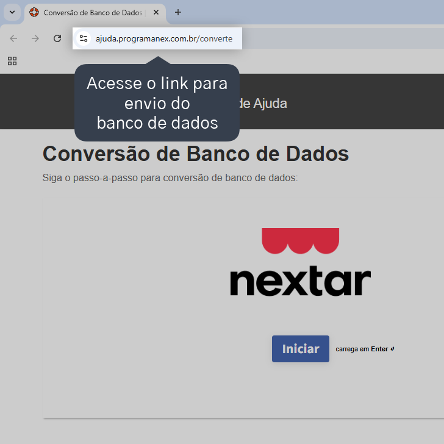Viewport: 444px width, 444px height.
Task: Click the Iniciar button
Action: pyautogui.click(x=301, y=349)
